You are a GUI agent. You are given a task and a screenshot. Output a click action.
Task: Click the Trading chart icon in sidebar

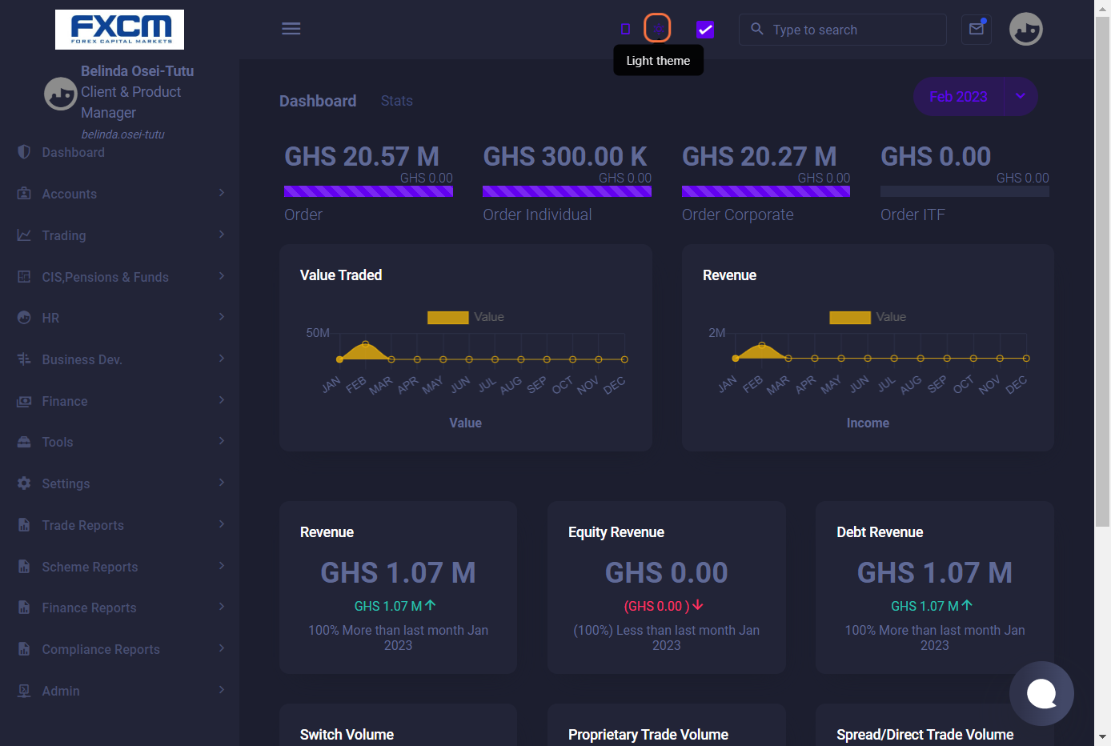24,235
